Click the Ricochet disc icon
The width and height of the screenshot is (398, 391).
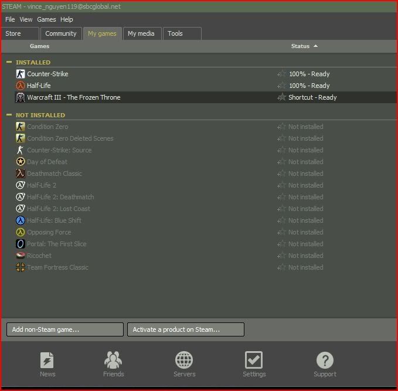21,256
